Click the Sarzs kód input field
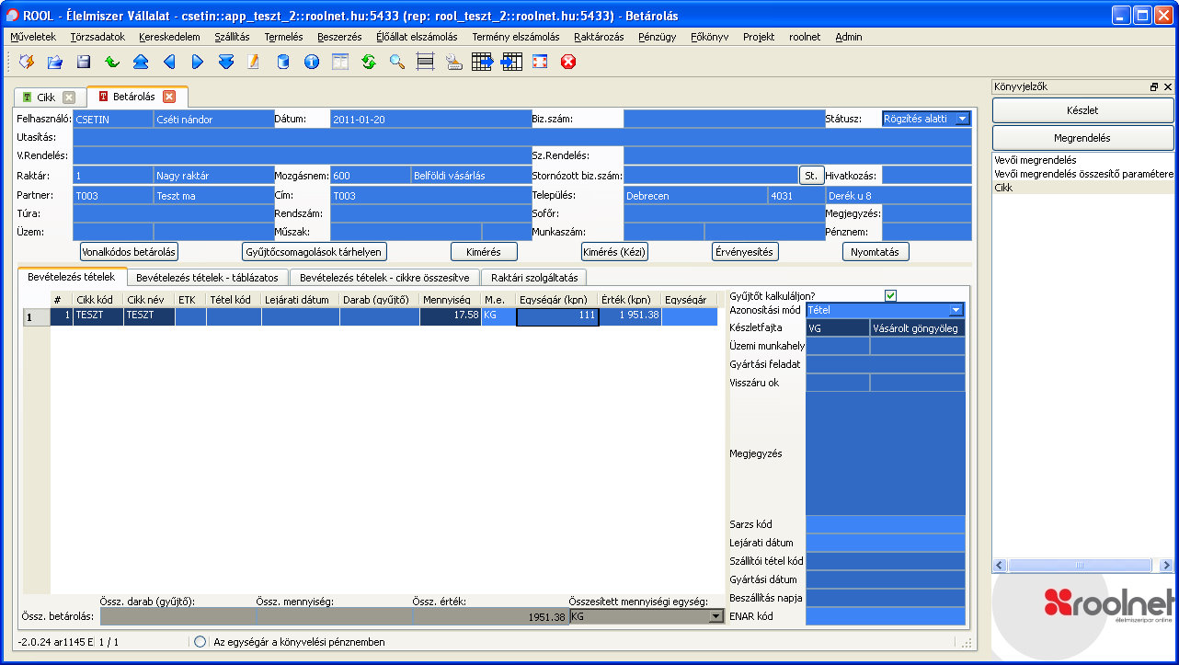Screen dimensions: 1179x665 (x=885, y=524)
